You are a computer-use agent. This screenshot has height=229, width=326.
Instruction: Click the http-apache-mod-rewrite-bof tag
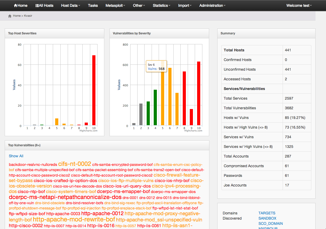pyautogui.click(x=74, y=219)
